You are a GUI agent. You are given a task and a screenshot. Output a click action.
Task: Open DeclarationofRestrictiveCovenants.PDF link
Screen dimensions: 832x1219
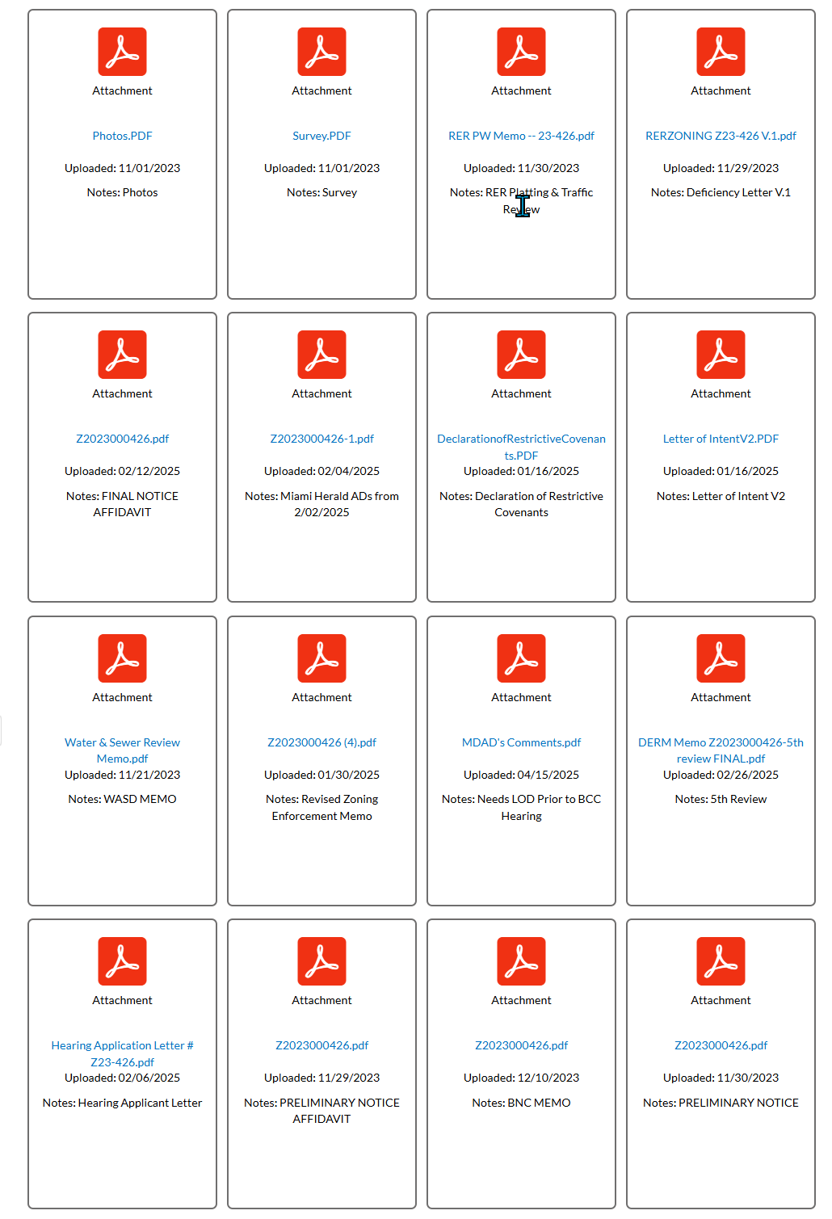[521, 447]
